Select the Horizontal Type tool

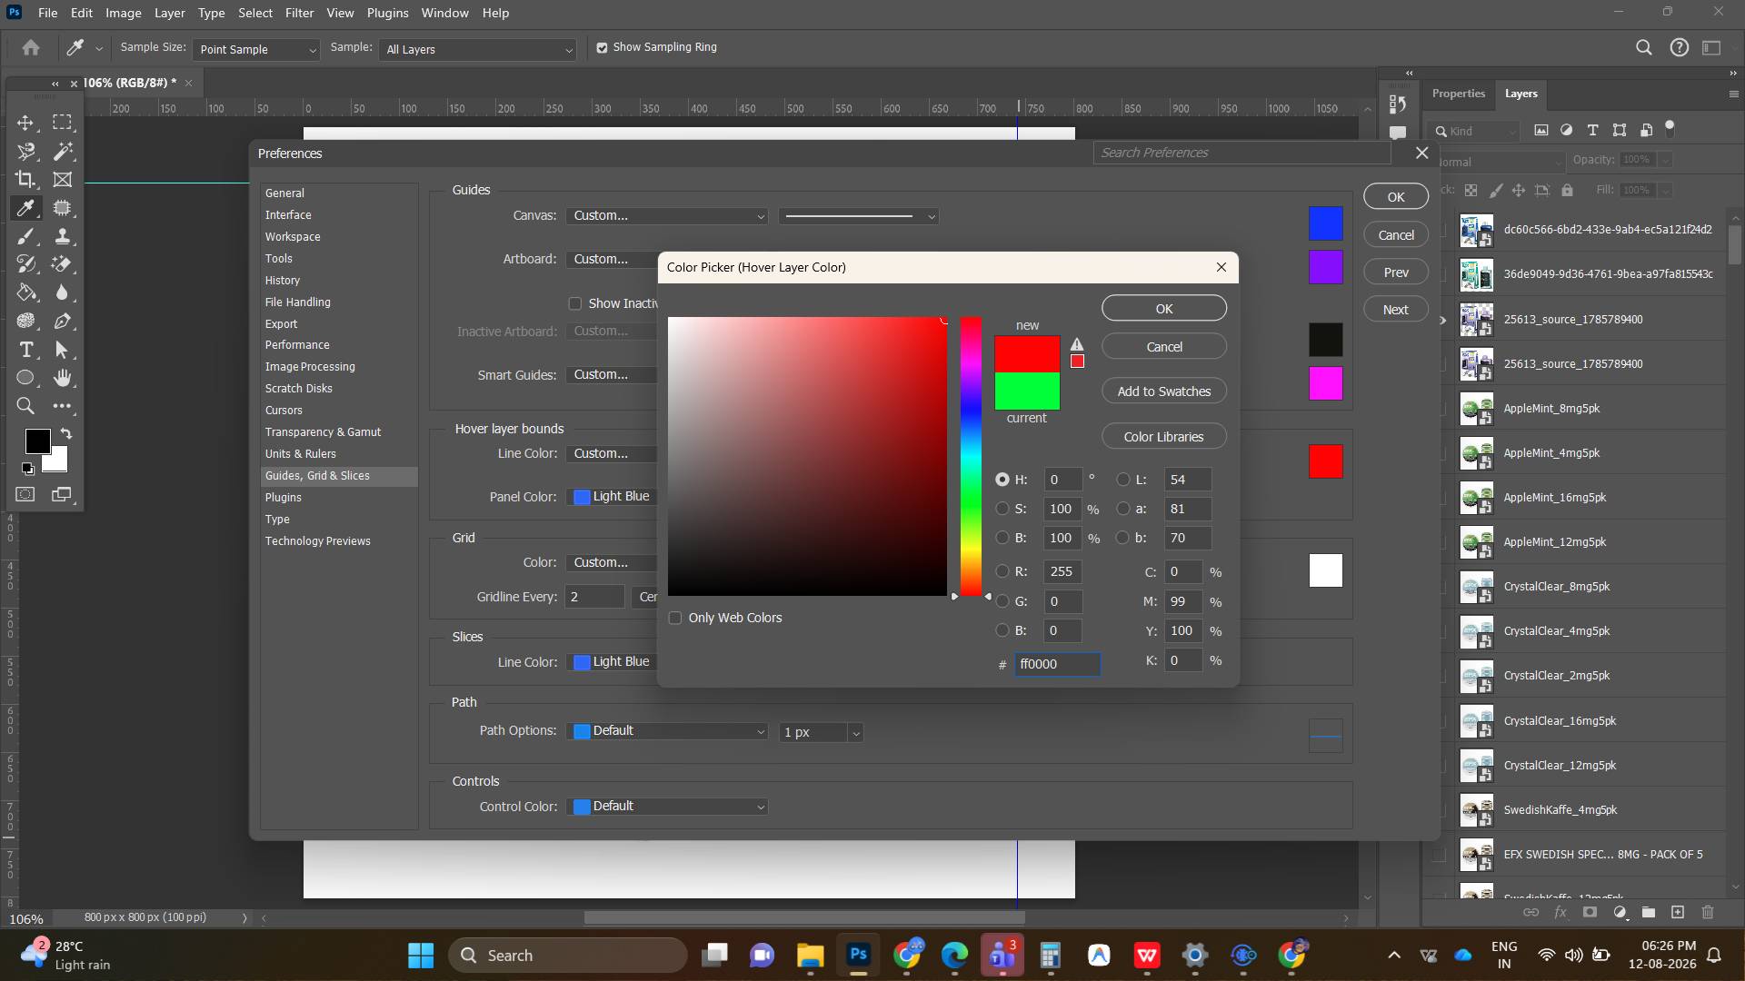point(25,350)
